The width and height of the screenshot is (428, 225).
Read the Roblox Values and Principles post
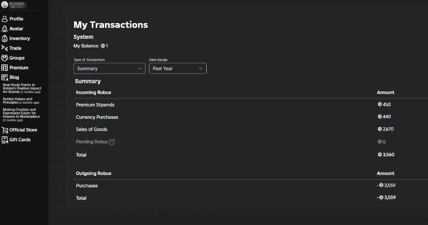coord(18,100)
